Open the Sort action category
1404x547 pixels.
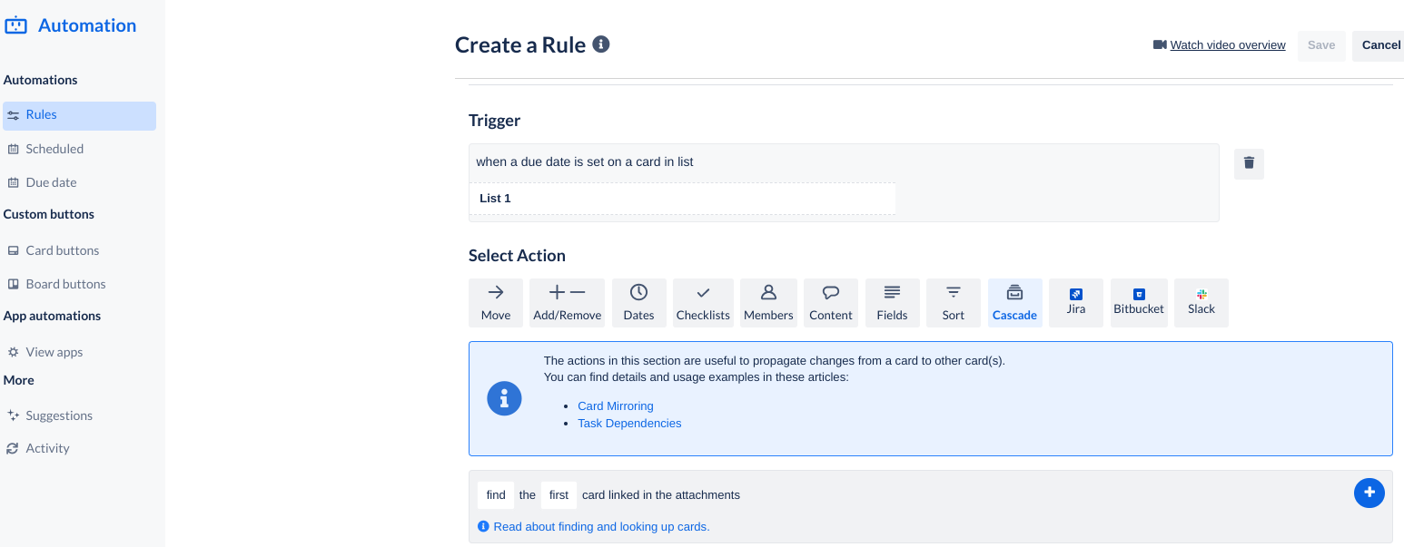point(954,303)
